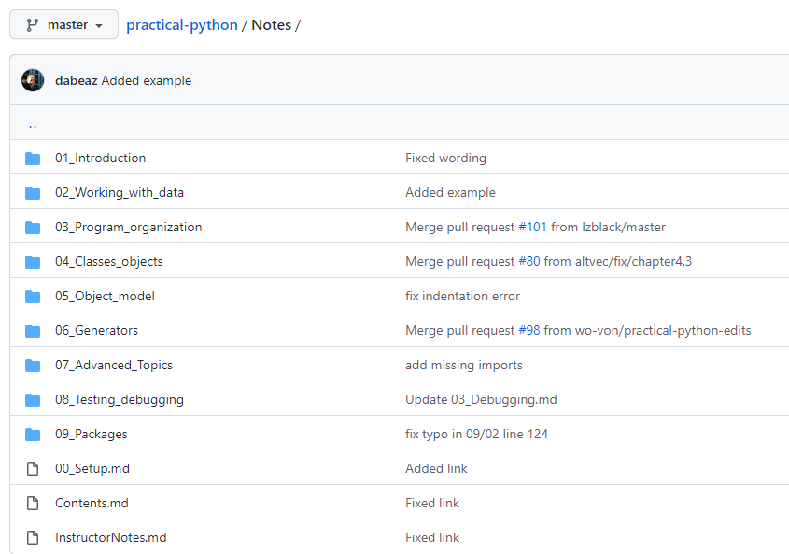The image size is (789, 554).
Task: Click the folder icon for 02_Working_with_data
Action: [33, 193]
